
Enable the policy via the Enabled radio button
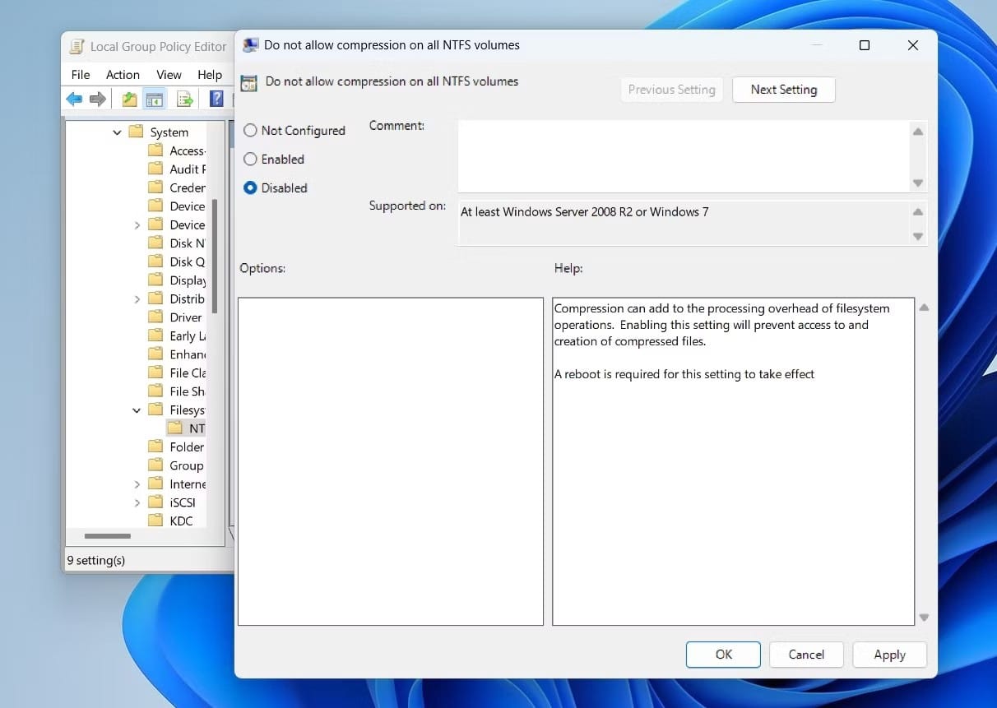tap(250, 159)
